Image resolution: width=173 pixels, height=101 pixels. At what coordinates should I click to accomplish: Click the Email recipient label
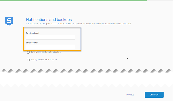33,33
